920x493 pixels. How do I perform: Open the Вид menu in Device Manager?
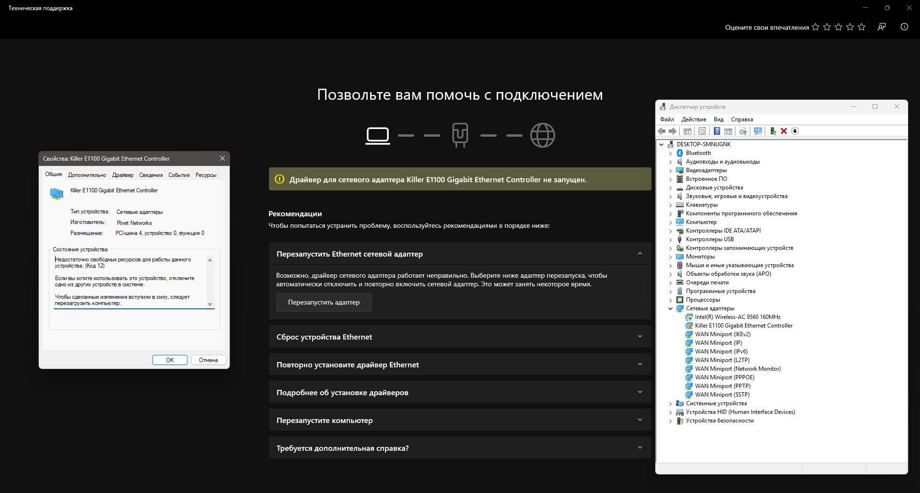718,119
